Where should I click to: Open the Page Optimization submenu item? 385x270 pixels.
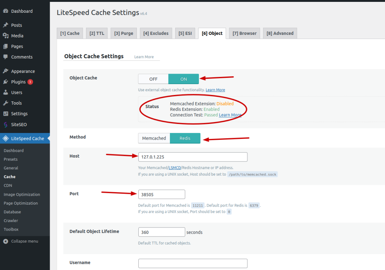click(21, 203)
